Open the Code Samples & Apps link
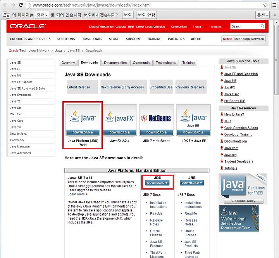The image size is (279, 258). [x=241, y=128]
